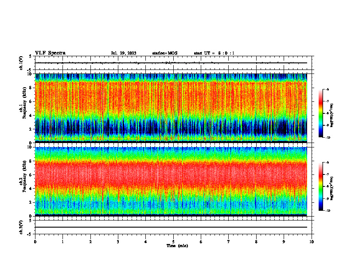This screenshot has height=271, width=351.
Task: Click the '8' kHz tick of ch.1 spectrogram
Action: click(31, 88)
